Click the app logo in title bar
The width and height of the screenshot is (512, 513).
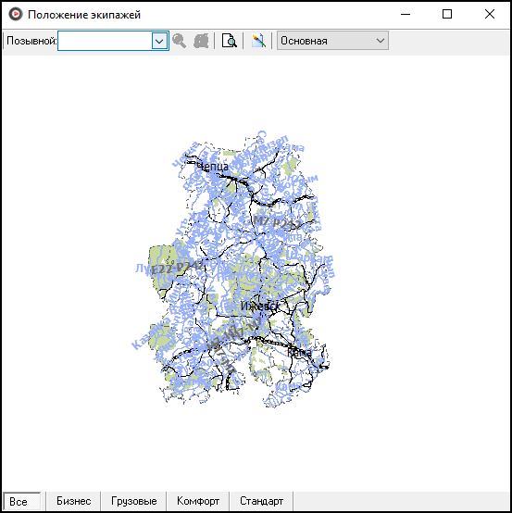coord(16,15)
